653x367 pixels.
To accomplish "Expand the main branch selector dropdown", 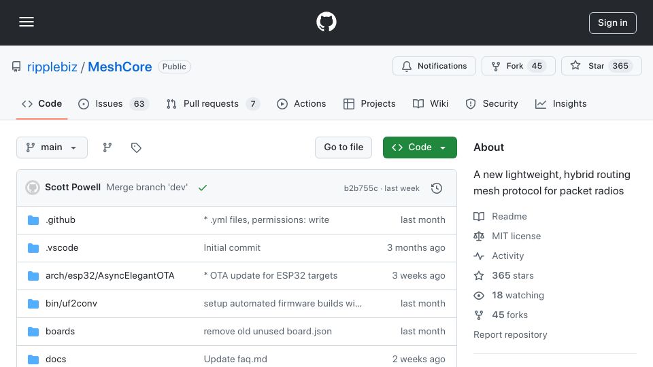I will point(52,147).
